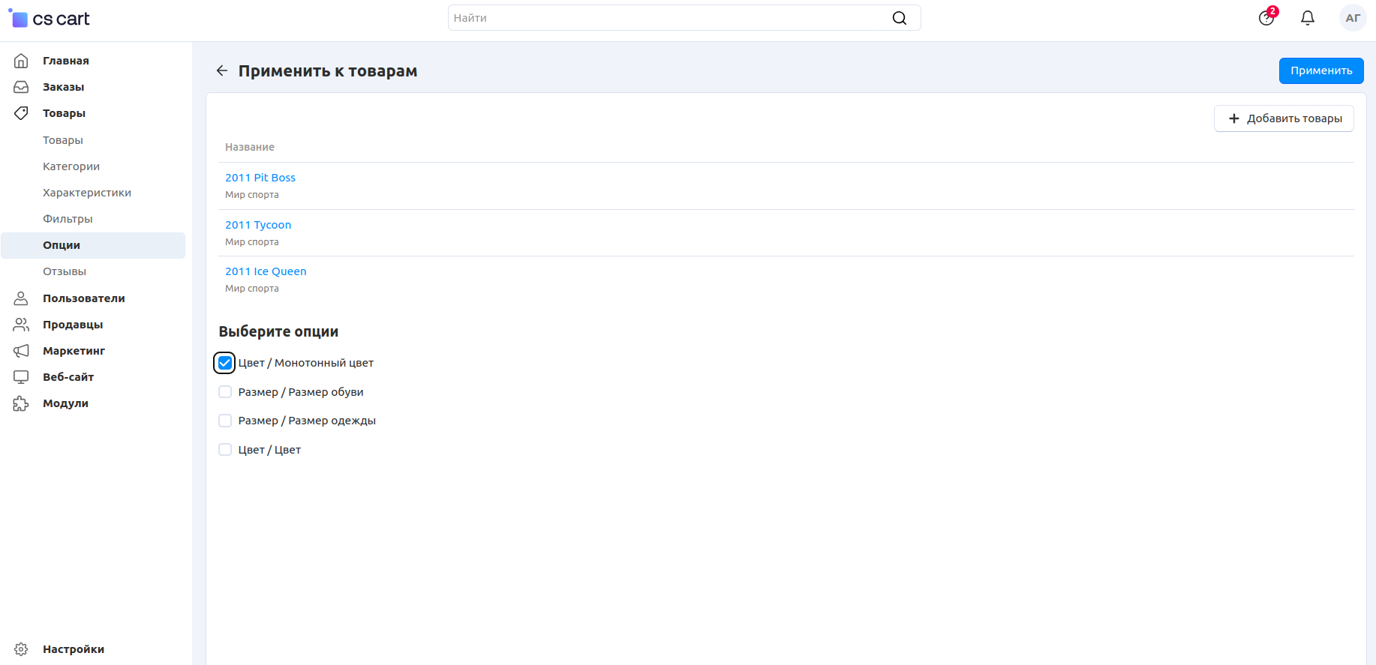Click the Модули puzzle icon
This screenshot has height=665, width=1376.
21,403
